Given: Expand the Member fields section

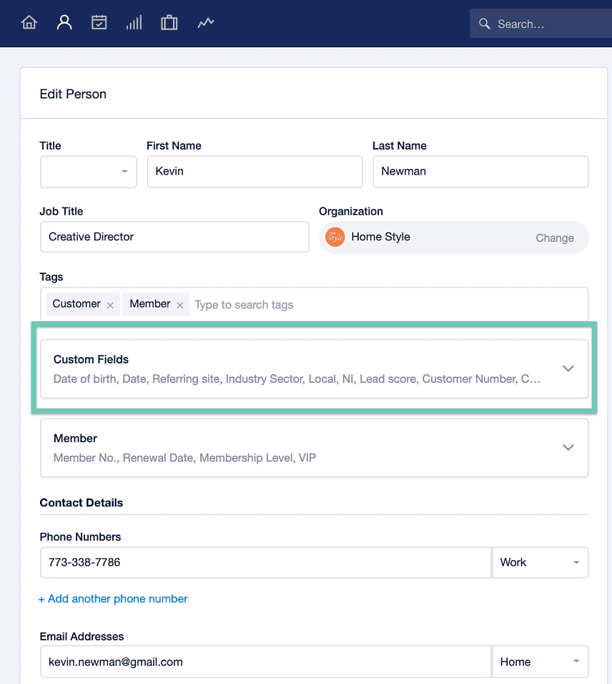Looking at the screenshot, I should [315, 448].
